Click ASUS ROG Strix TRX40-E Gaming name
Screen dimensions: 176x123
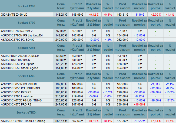coord(23,121)
